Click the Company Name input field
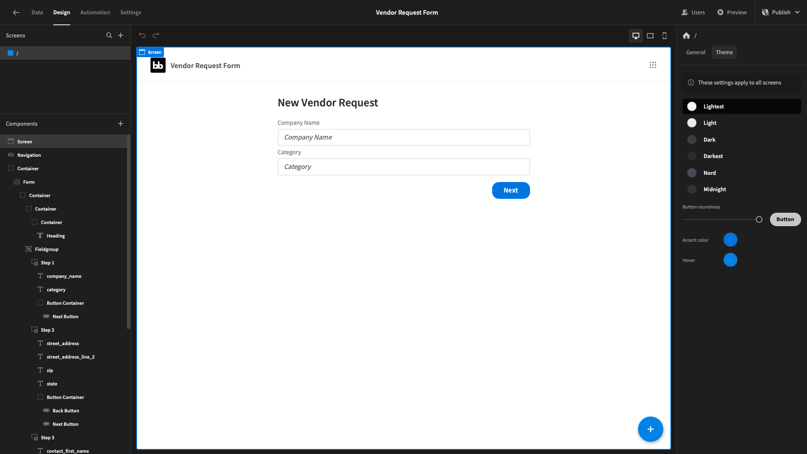The height and width of the screenshot is (454, 807). (x=403, y=137)
